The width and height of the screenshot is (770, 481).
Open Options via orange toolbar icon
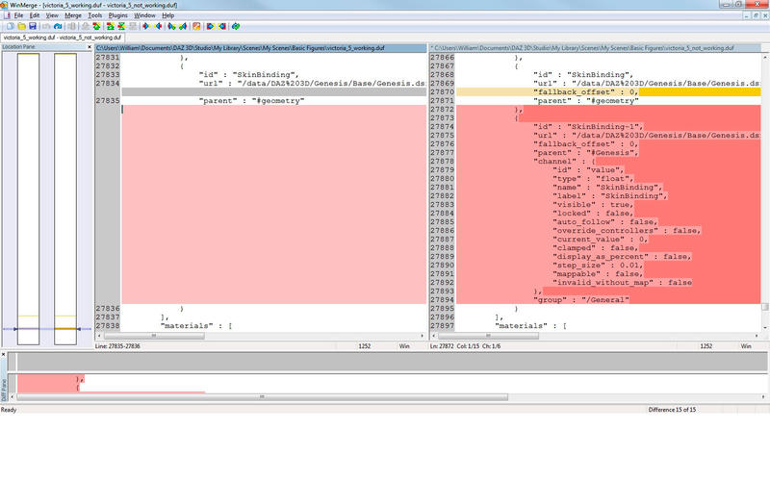196,26
